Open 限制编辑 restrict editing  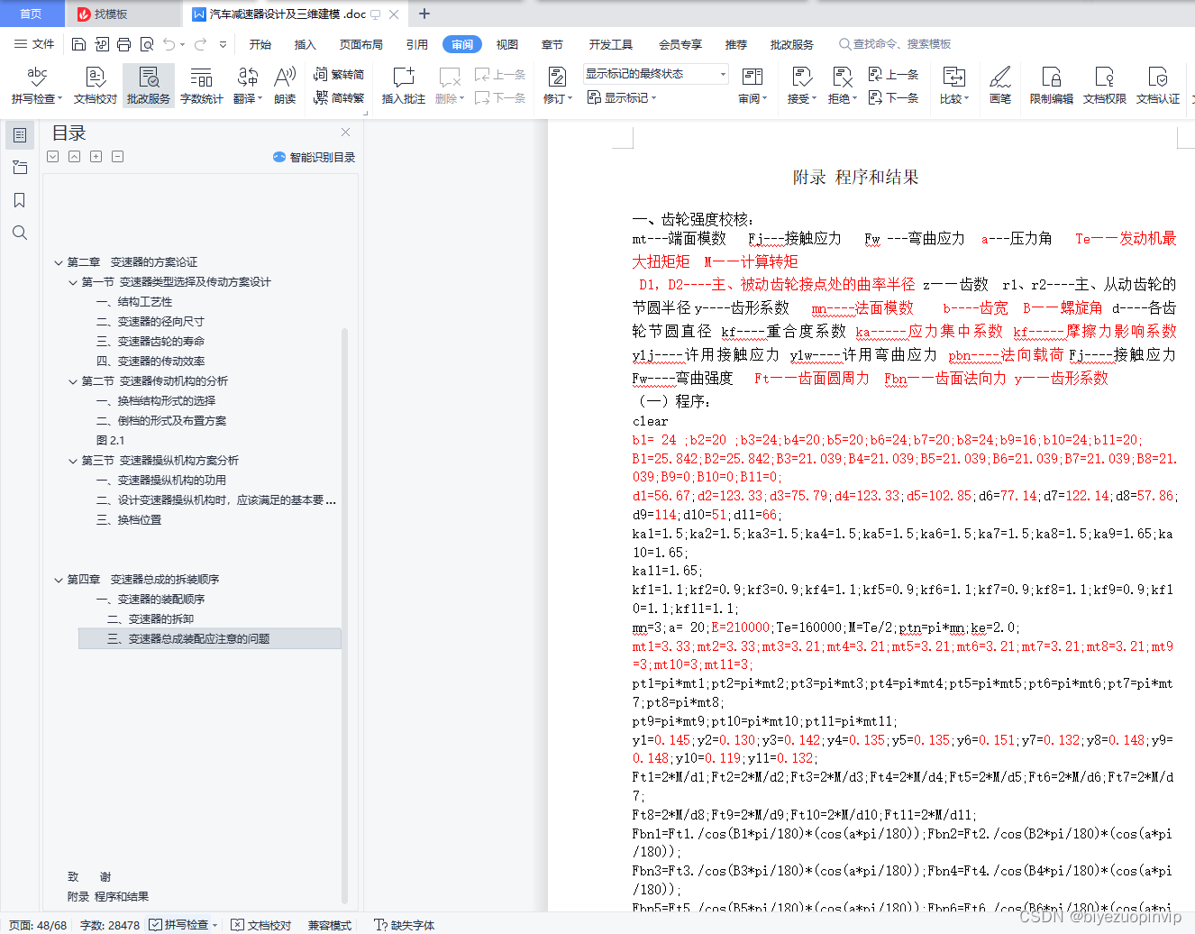[x=1051, y=86]
